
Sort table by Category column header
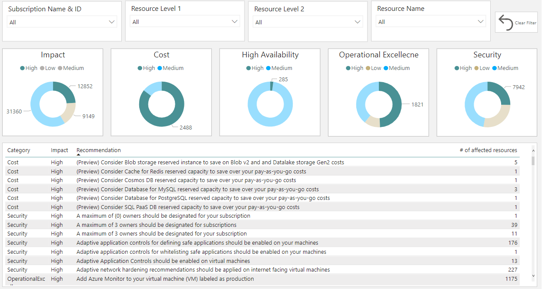[x=19, y=150]
